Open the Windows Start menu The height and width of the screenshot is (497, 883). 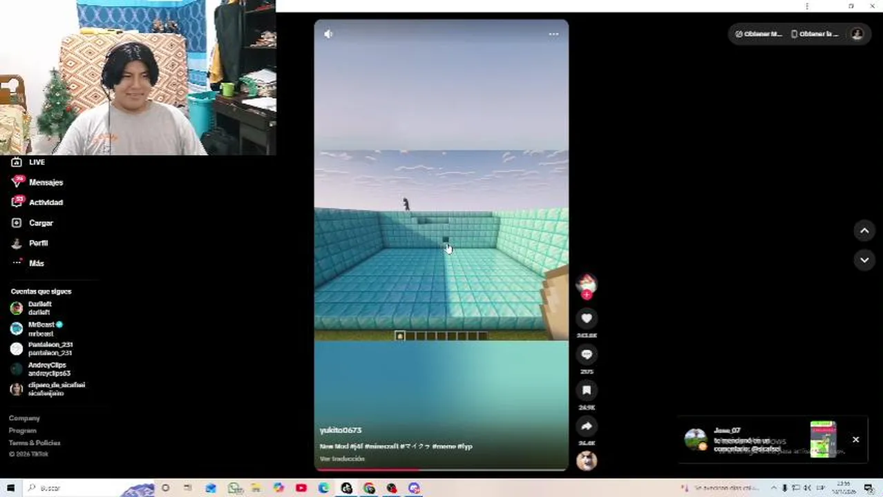click(10, 488)
